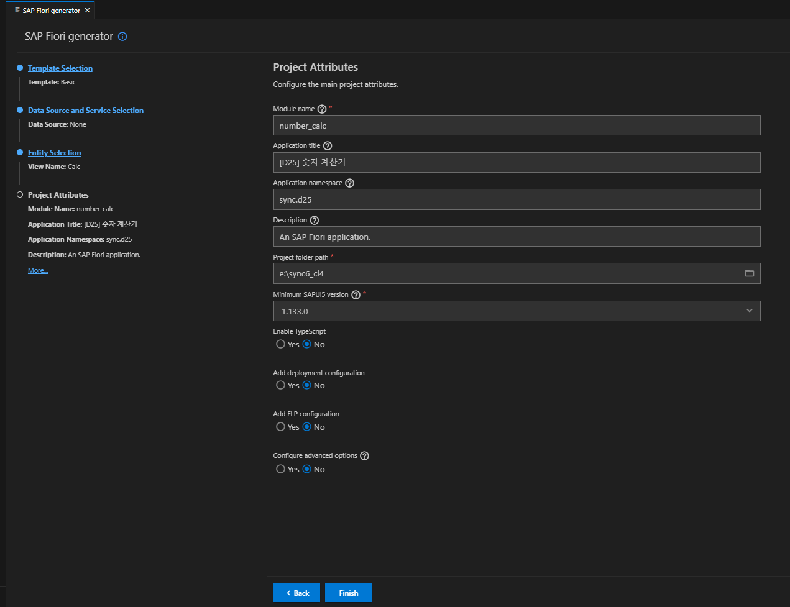
Task: Open Configure advanced options help icon
Action: tap(364, 456)
